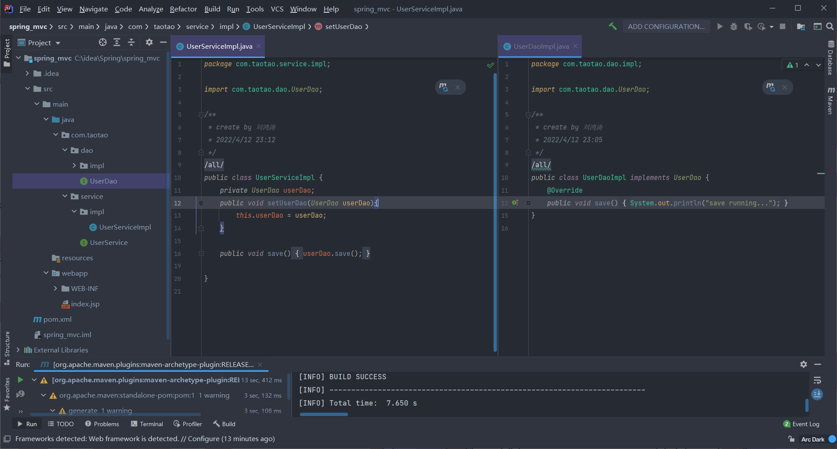
Task: Click the next warning navigation arrow in UserDaoImpl
Action: tap(818, 65)
